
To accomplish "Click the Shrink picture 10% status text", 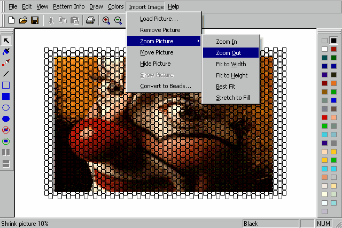I will click(x=25, y=224).
